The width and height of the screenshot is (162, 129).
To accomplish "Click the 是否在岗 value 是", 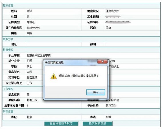I will point(28,95).
